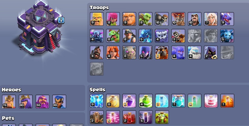249x126 pixels.
Task: Tap the Hog Rider troop icon
Action: (97, 52)
